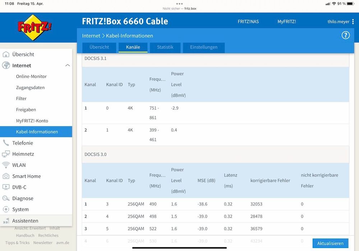
Task: Select Kabel-Informationen in the sidebar
Action: (x=36, y=132)
